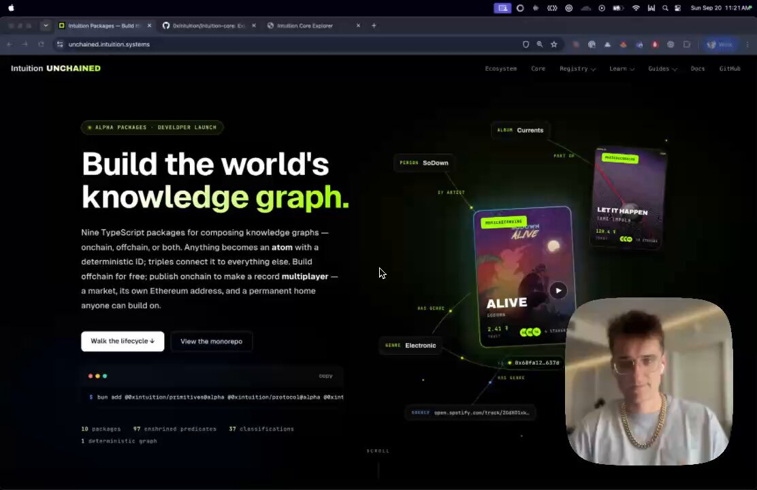Click the Alpha Packages Developer Launch badge
The height and width of the screenshot is (490, 757).
coord(152,127)
